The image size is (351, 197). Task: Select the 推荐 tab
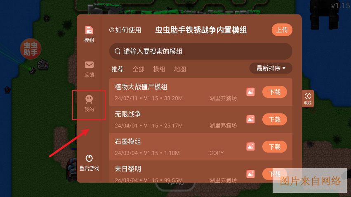click(118, 69)
